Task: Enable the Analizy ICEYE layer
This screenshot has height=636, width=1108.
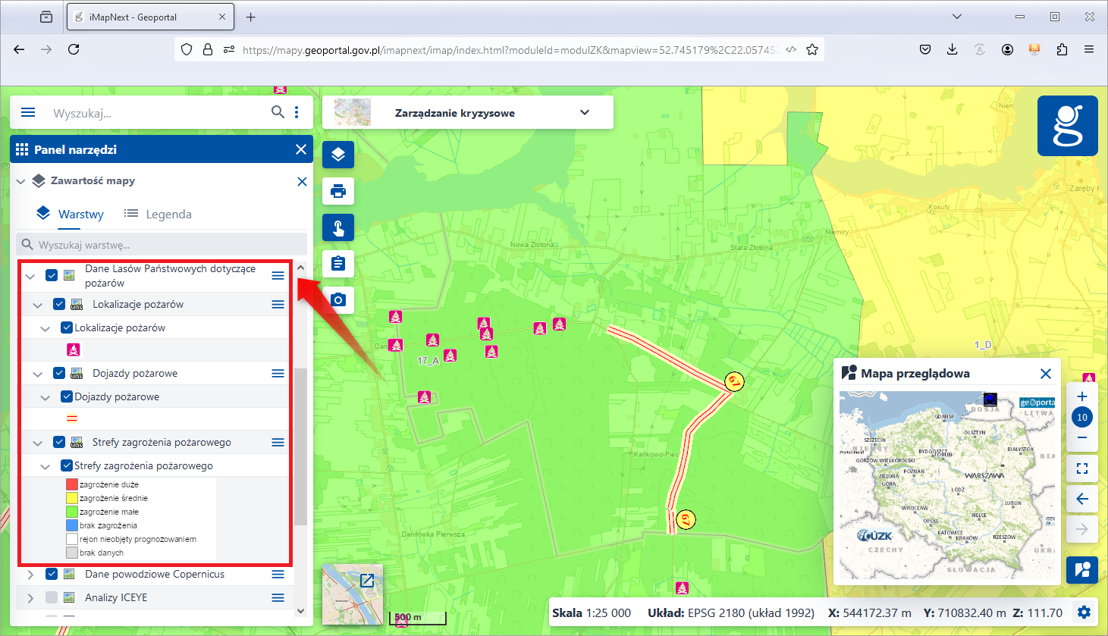Action: [52, 597]
